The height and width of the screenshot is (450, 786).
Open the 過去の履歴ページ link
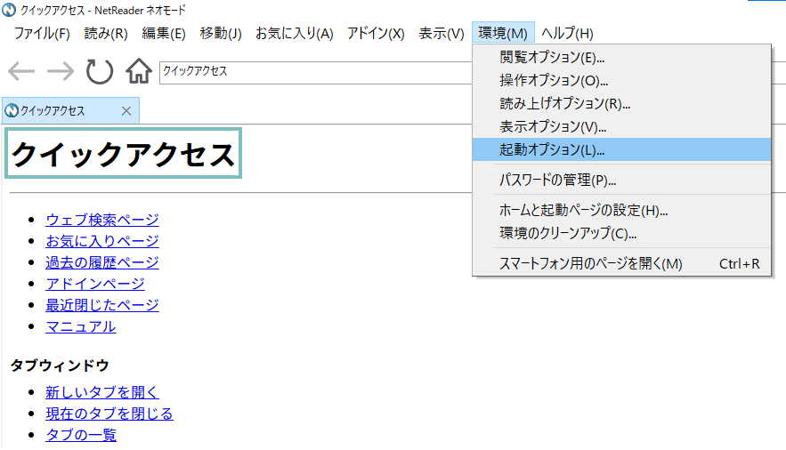[x=102, y=262]
